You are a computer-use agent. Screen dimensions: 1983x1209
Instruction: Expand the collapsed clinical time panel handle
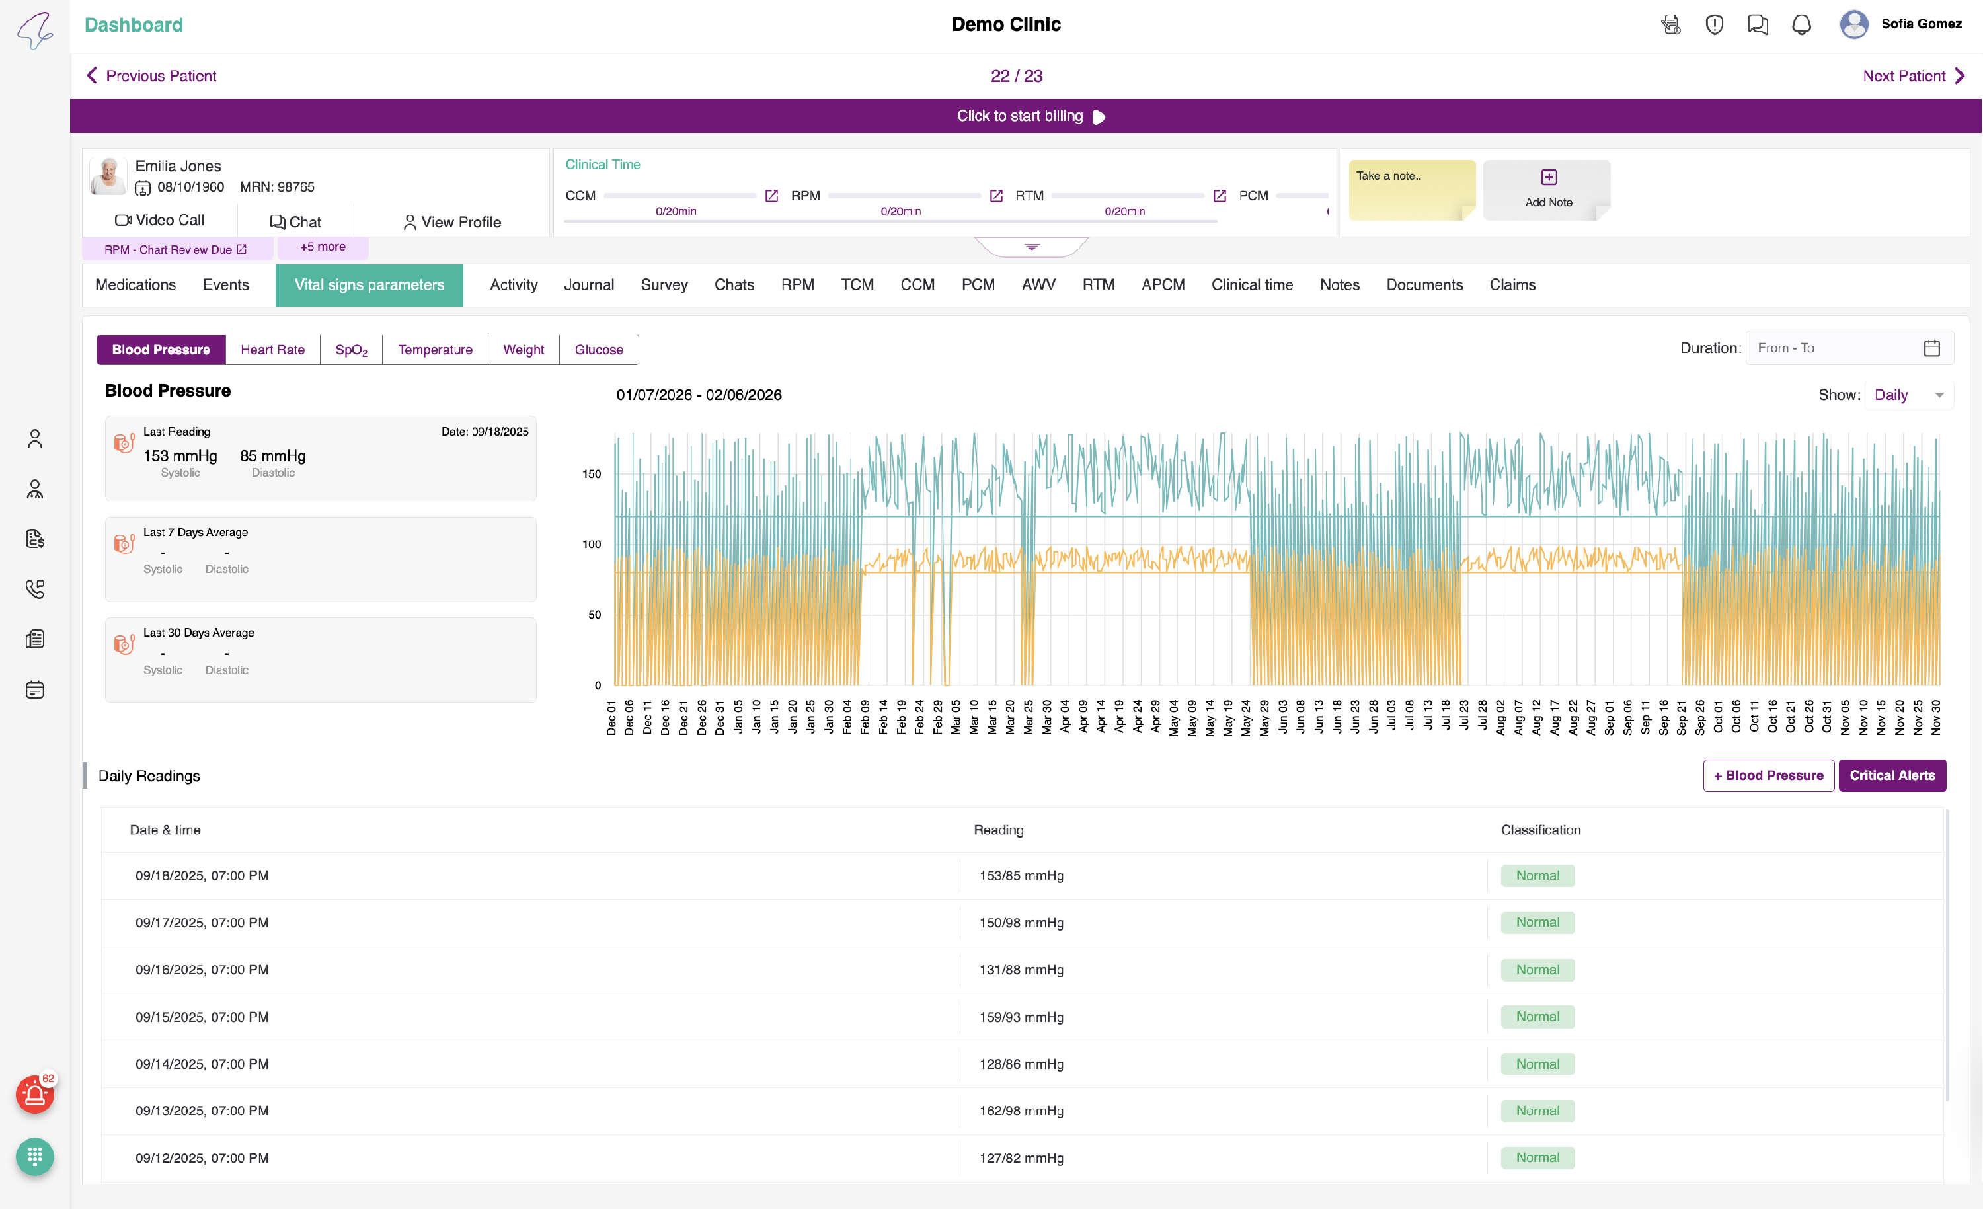[x=1032, y=247]
